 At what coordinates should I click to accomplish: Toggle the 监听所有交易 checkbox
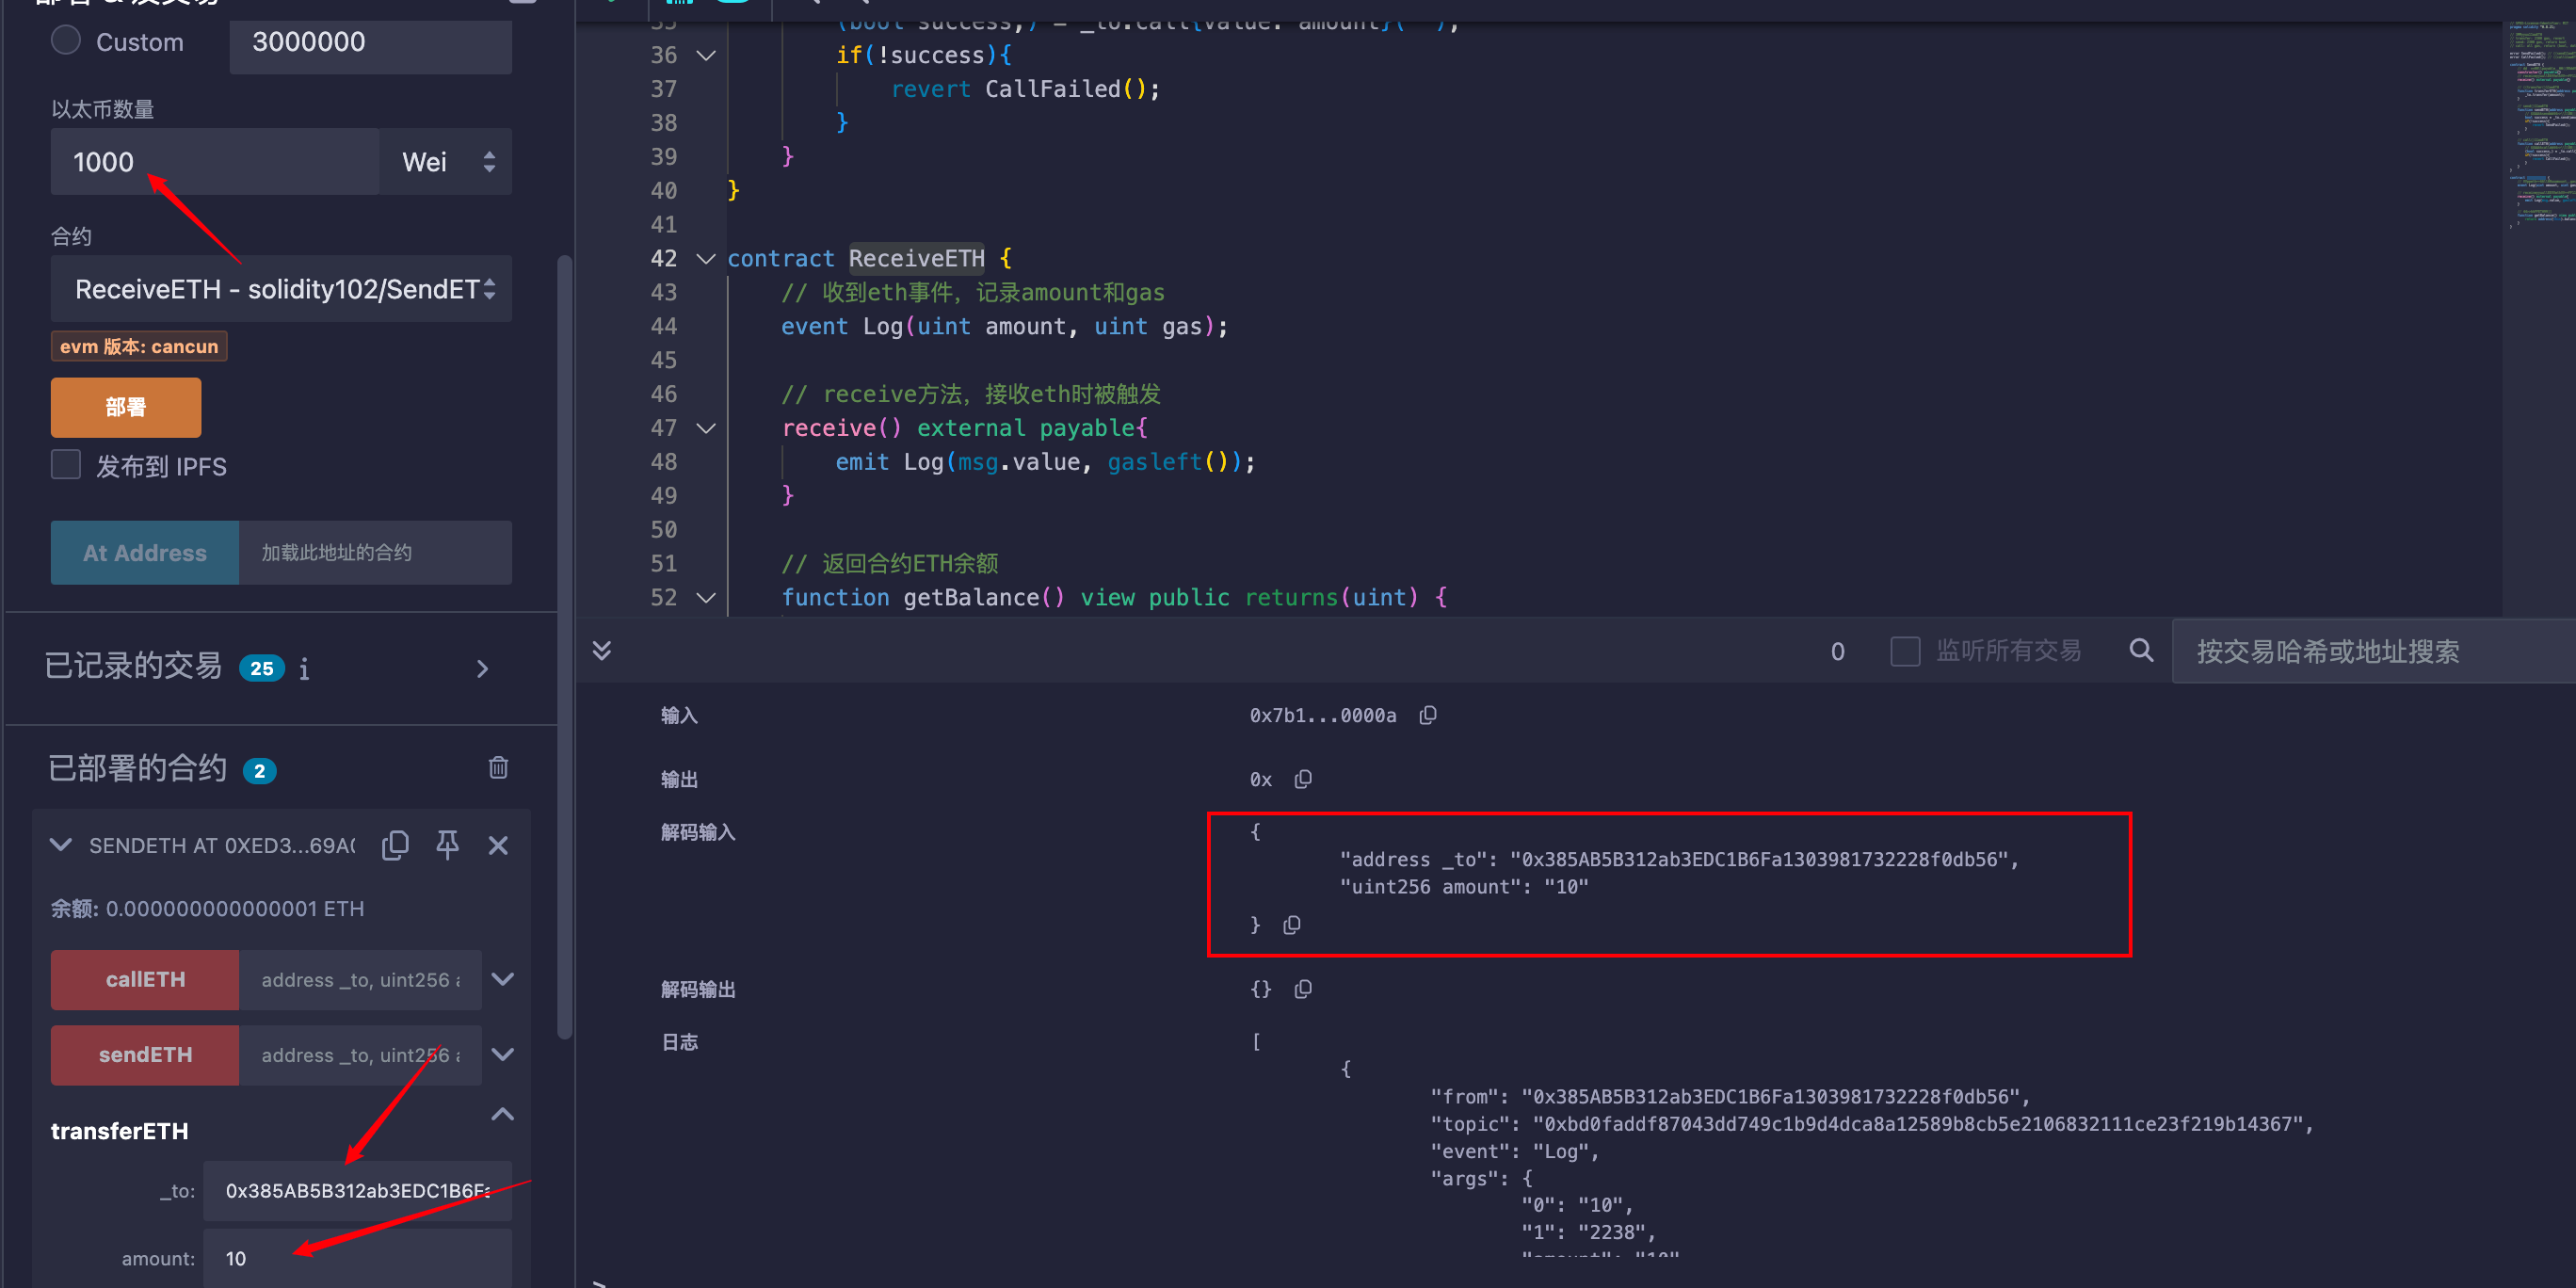[1905, 651]
